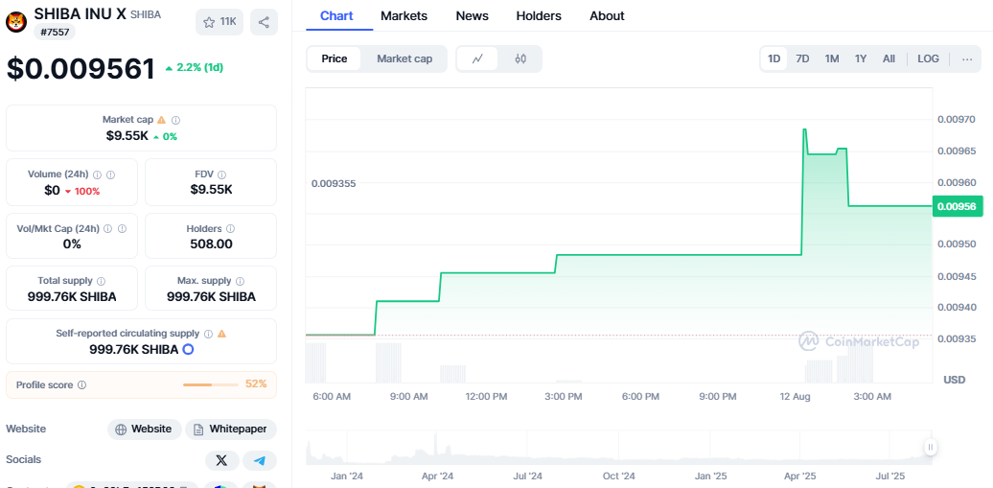This screenshot has height=488, width=993.
Task: Switch to the Markets tab
Action: click(x=404, y=15)
